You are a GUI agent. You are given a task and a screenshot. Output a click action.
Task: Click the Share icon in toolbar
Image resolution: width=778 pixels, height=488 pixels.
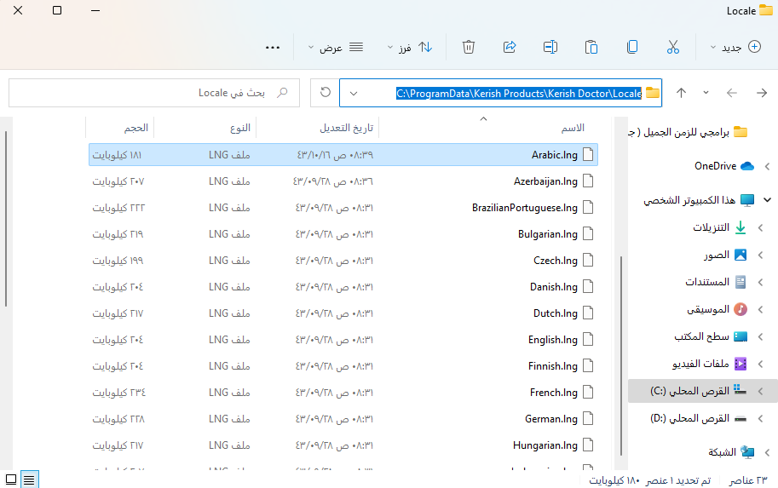(x=510, y=47)
